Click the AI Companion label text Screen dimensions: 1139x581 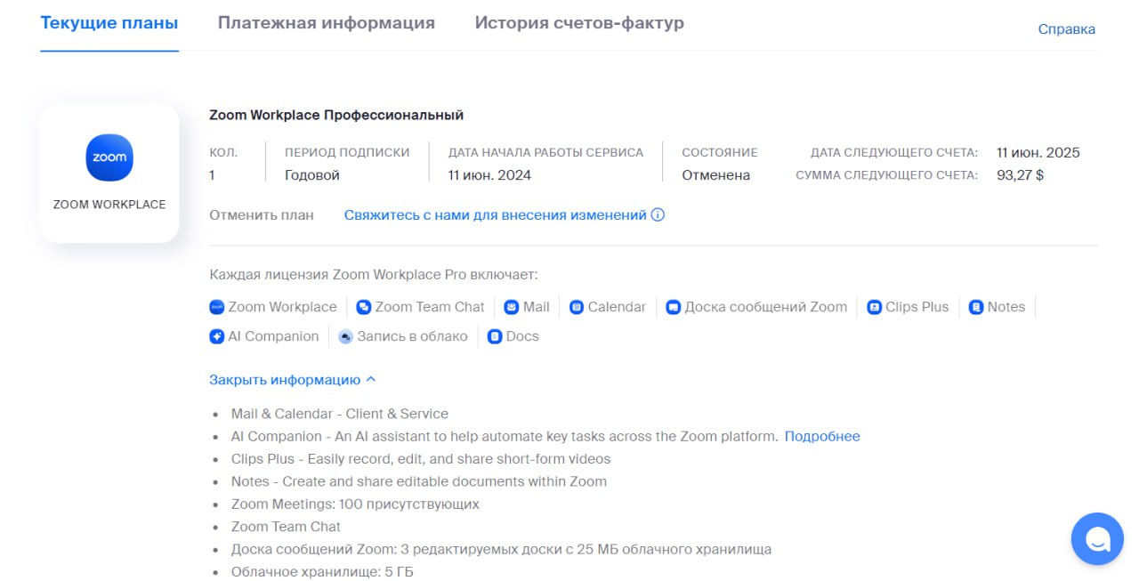point(273,336)
